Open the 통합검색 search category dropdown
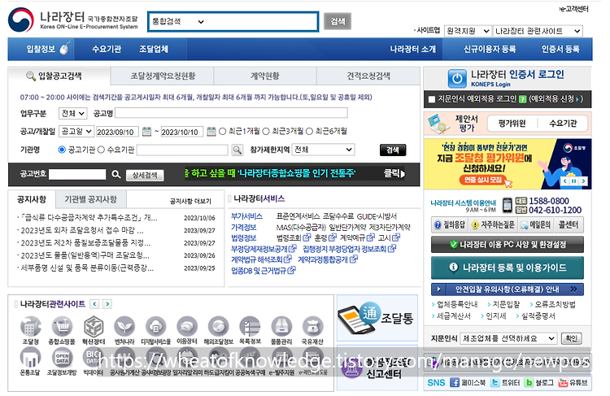The width and height of the screenshot is (610, 396). coord(178,22)
